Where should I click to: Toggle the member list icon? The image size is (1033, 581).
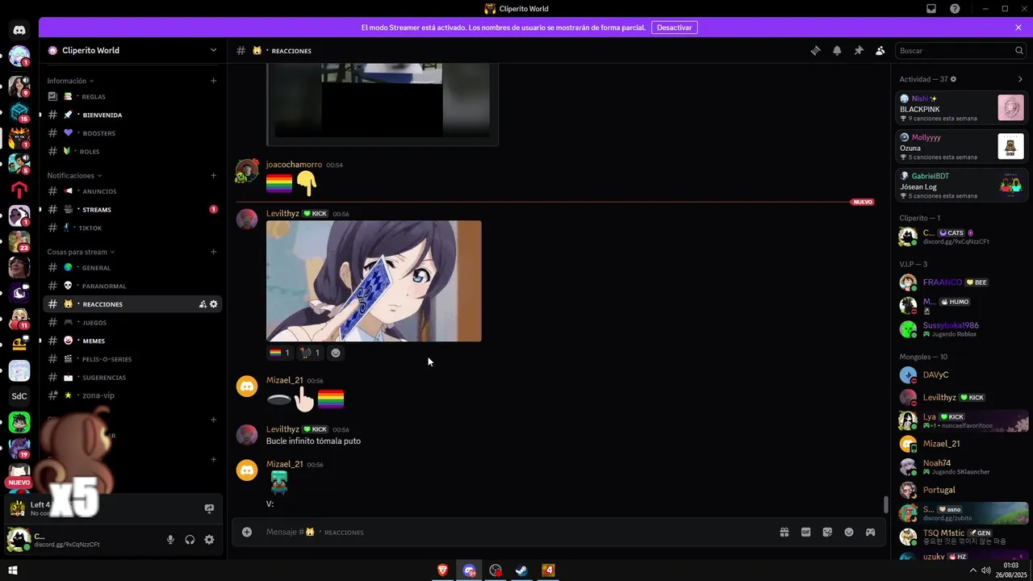point(880,50)
